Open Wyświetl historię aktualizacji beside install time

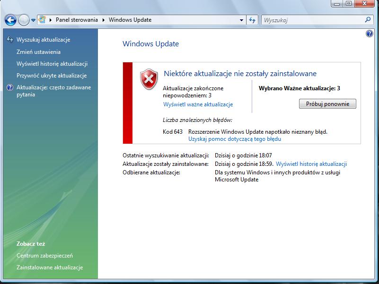pos(311,164)
